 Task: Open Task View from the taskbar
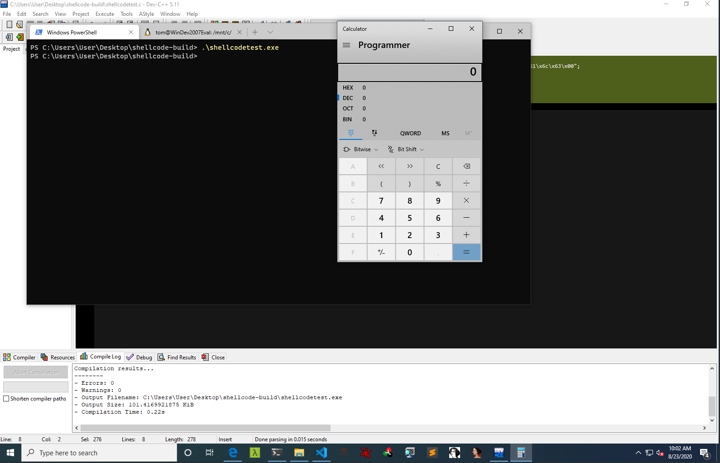[210, 453]
